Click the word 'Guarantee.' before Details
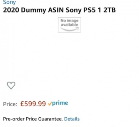This screenshot has height=127, width=139. 50,119
